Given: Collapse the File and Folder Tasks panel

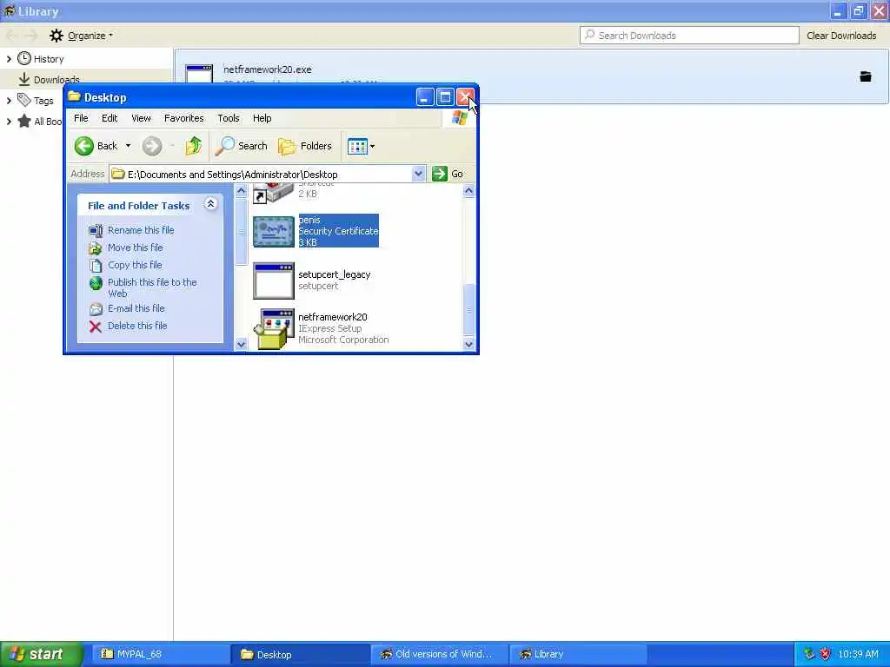Looking at the screenshot, I should (210, 204).
